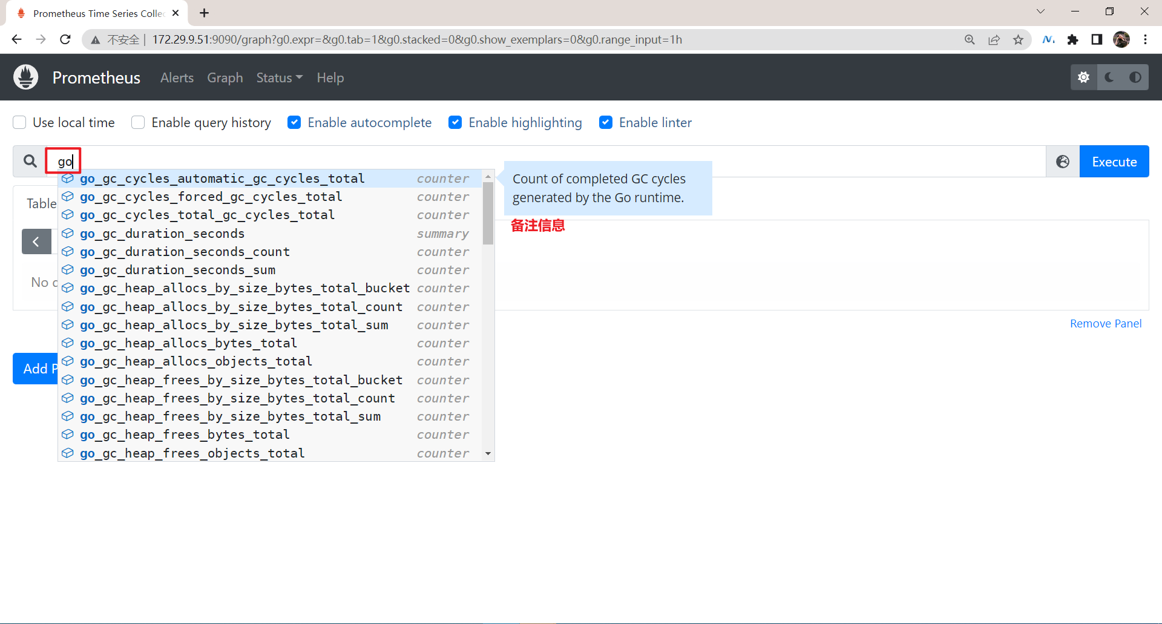Expand the Status dropdown menu
The image size is (1162, 624).
(x=279, y=77)
